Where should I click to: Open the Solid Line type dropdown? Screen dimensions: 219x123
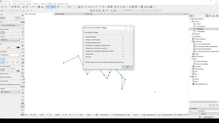[x=10, y=40]
